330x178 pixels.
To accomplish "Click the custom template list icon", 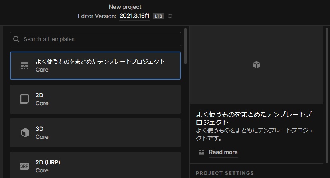I will tap(24, 66).
